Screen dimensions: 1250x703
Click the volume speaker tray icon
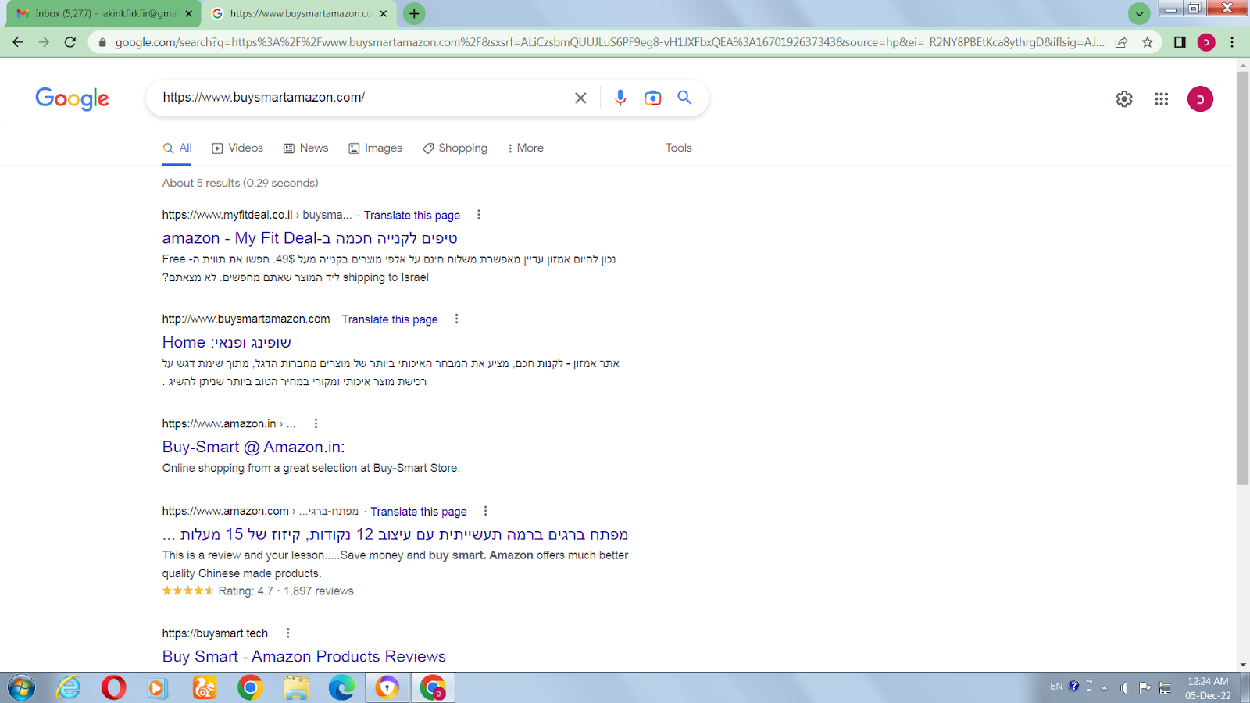point(1125,687)
